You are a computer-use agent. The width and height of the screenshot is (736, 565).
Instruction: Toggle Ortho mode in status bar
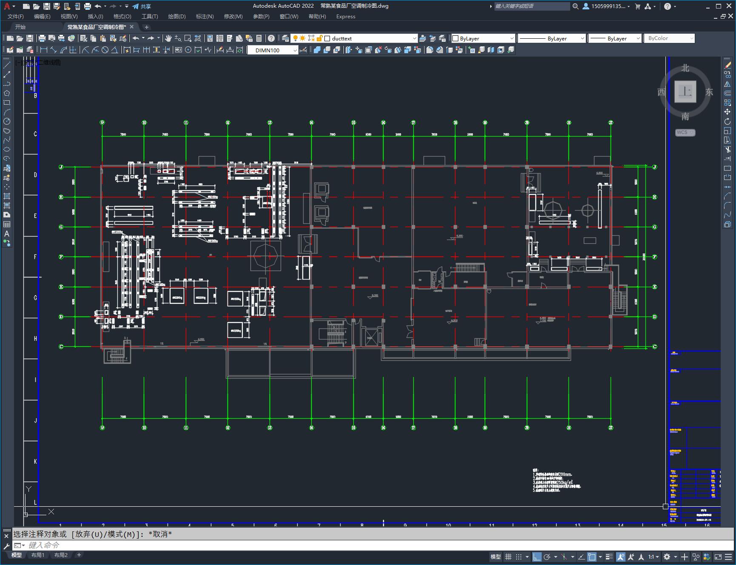point(537,556)
